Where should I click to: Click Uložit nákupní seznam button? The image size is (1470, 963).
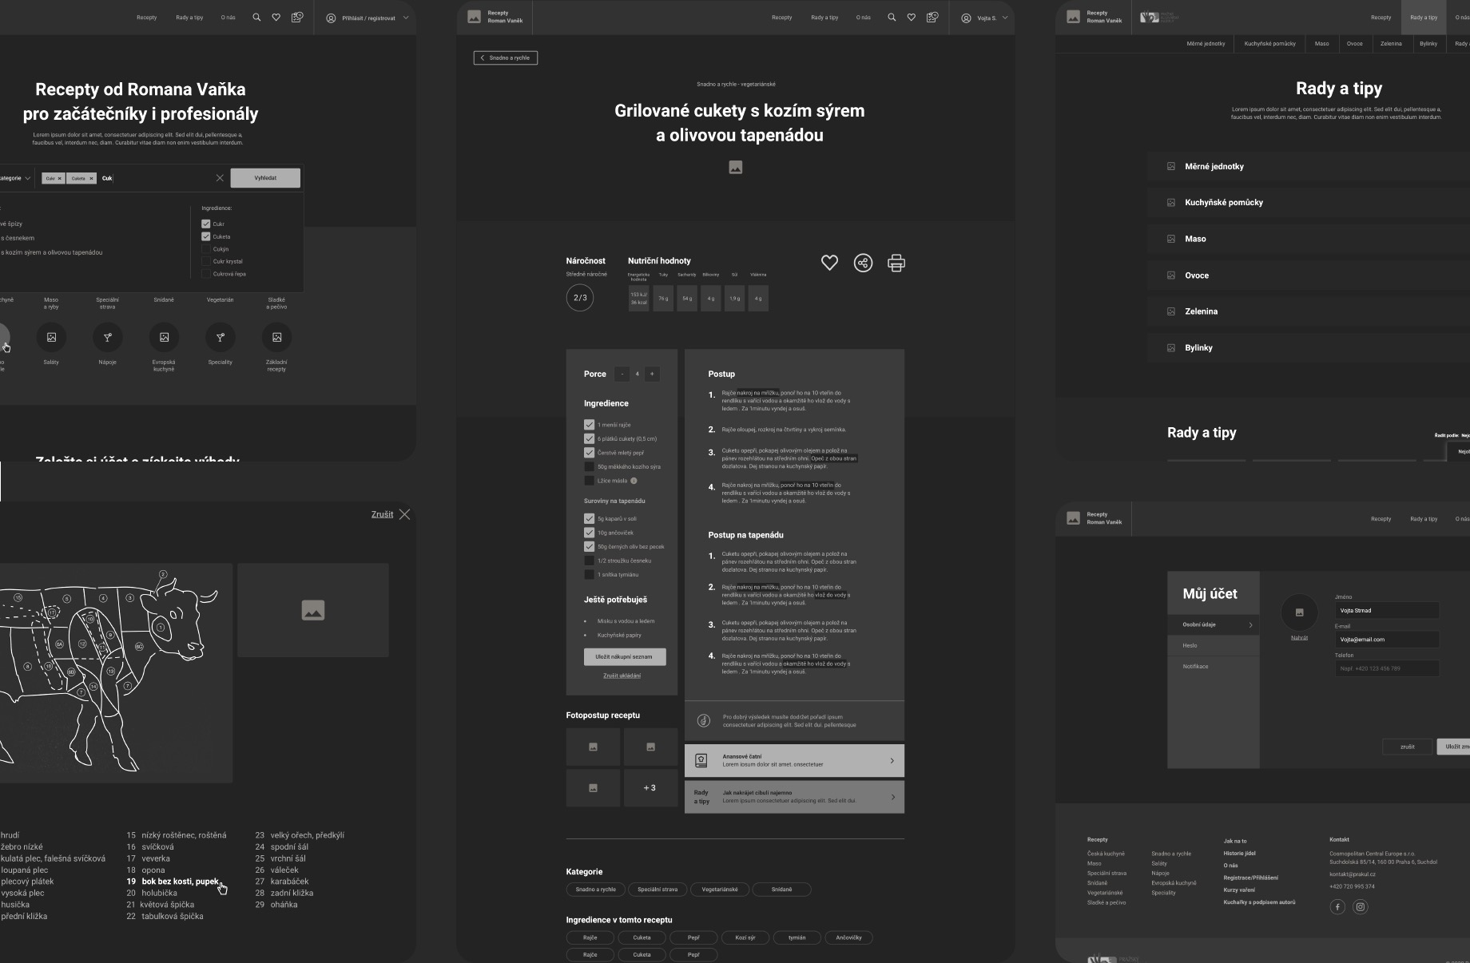(623, 656)
